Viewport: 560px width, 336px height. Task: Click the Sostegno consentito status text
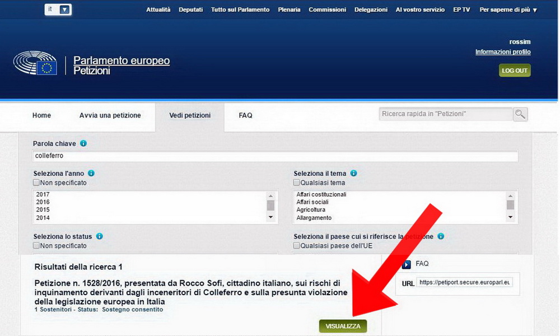[x=133, y=309]
